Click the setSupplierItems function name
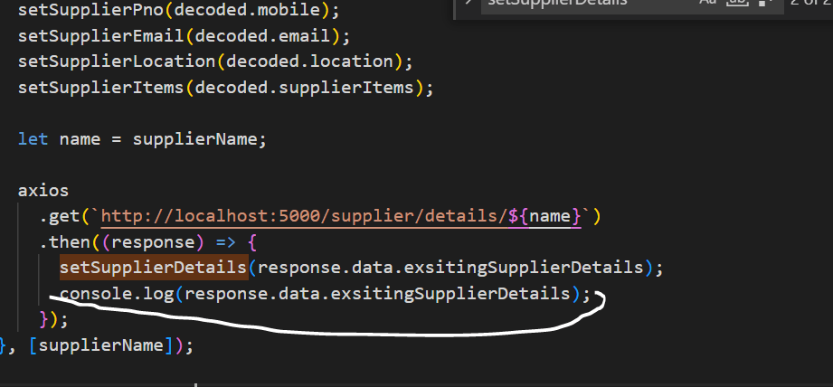This screenshot has width=833, height=387. pyautogui.click(x=101, y=87)
